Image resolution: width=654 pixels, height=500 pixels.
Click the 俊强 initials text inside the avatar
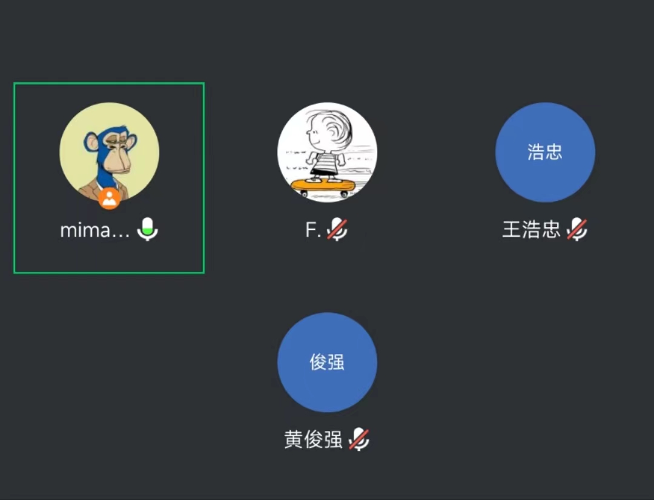tap(327, 362)
